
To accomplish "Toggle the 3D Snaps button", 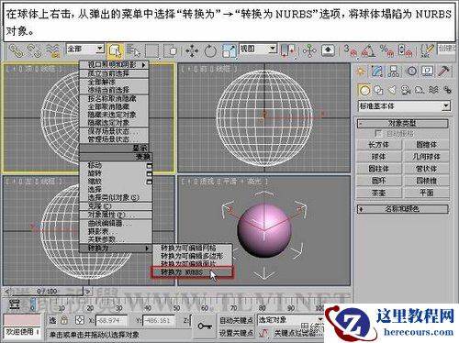I will point(351,50).
